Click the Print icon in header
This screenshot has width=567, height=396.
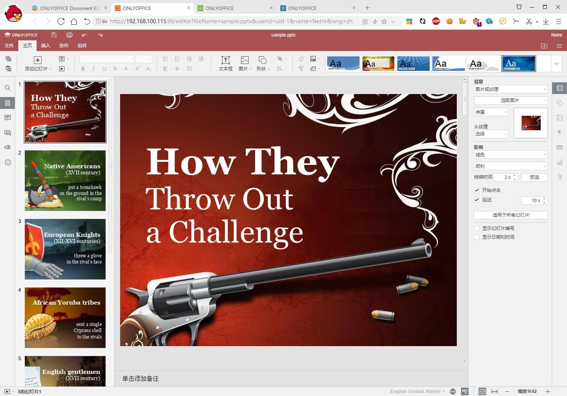69,35
